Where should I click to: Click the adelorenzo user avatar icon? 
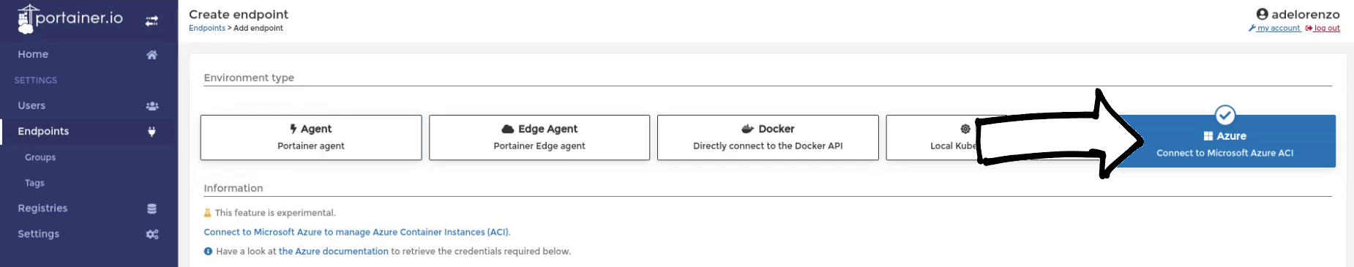[1262, 14]
